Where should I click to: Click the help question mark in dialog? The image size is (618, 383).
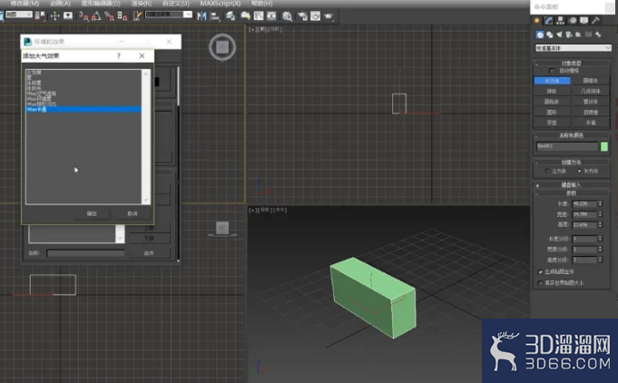click(119, 56)
